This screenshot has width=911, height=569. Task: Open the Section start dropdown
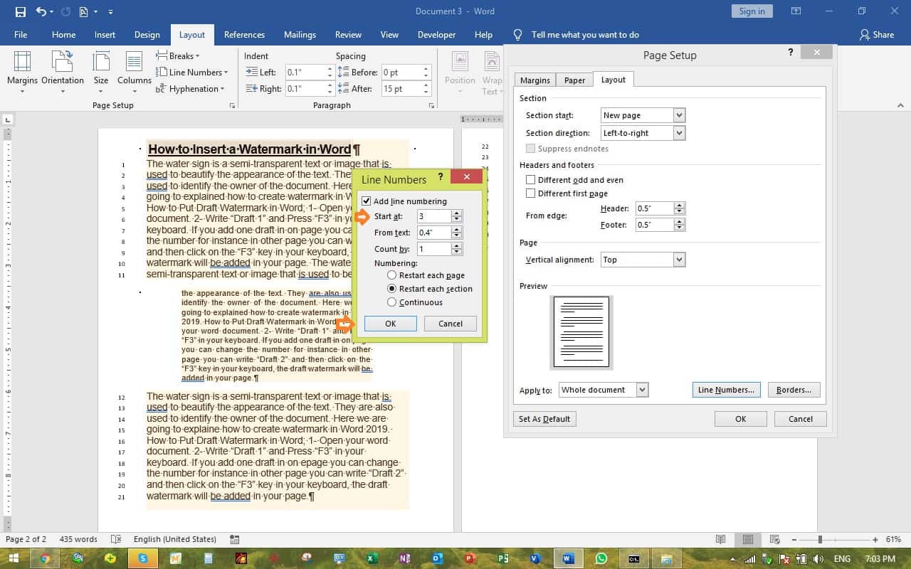coord(678,115)
